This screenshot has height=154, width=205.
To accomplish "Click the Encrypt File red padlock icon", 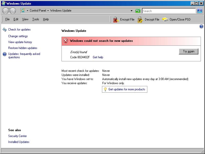I will [x=116, y=19].
